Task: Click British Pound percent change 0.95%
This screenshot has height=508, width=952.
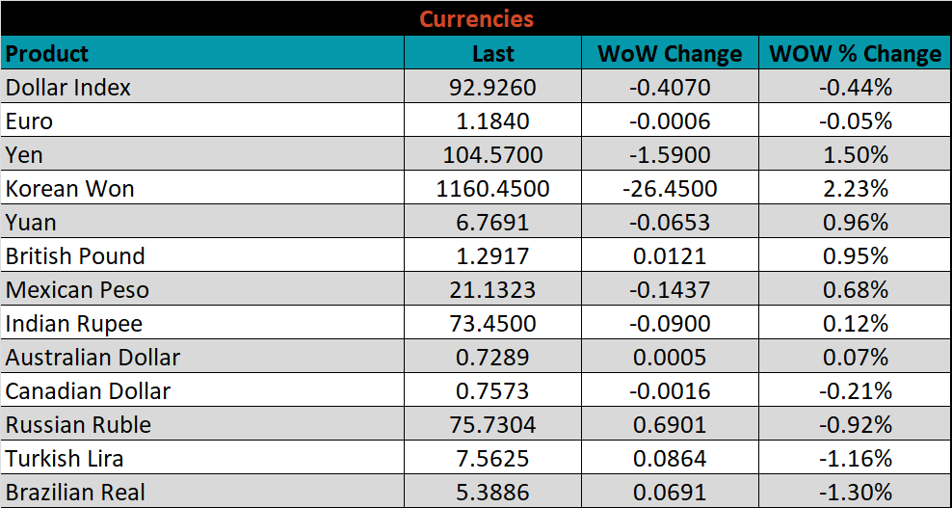Action: pos(855,256)
